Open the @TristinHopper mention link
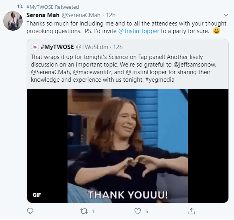The width and height of the screenshot is (234, 220). (139, 31)
